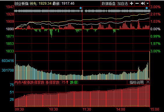Click the tall opening volume bar at 09:30
This screenshot has height=112, width=164.
16,67
